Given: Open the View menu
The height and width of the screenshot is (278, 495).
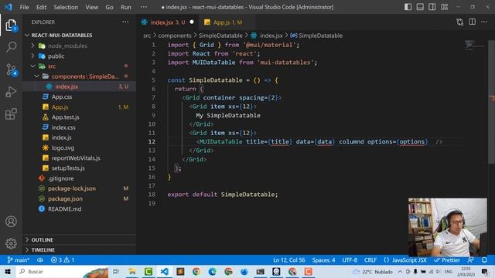Looking at the screenshot, I should (91, 7).
